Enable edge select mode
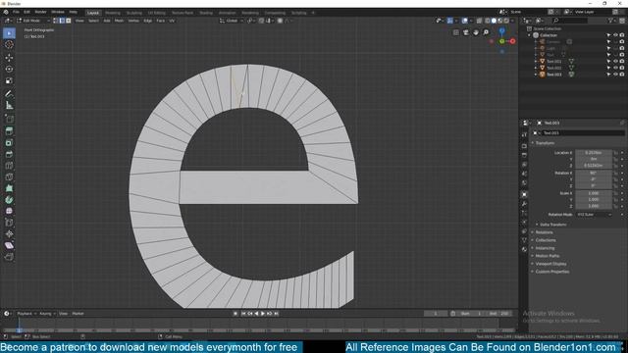The height and width of the screenshot is (353, 628). 62,21
